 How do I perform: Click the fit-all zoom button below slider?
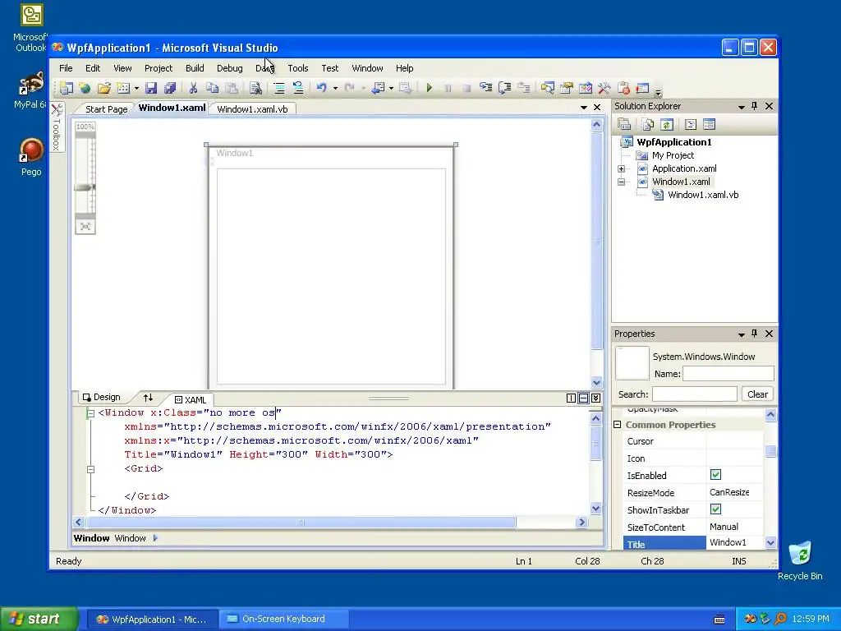pos(85,227)
